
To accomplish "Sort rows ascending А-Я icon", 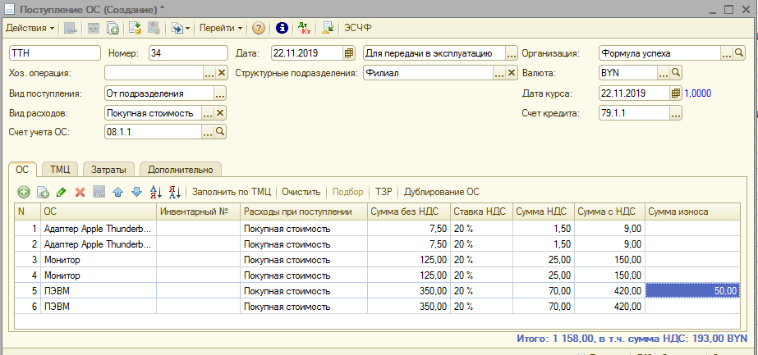I will click(x=156, y=192).
